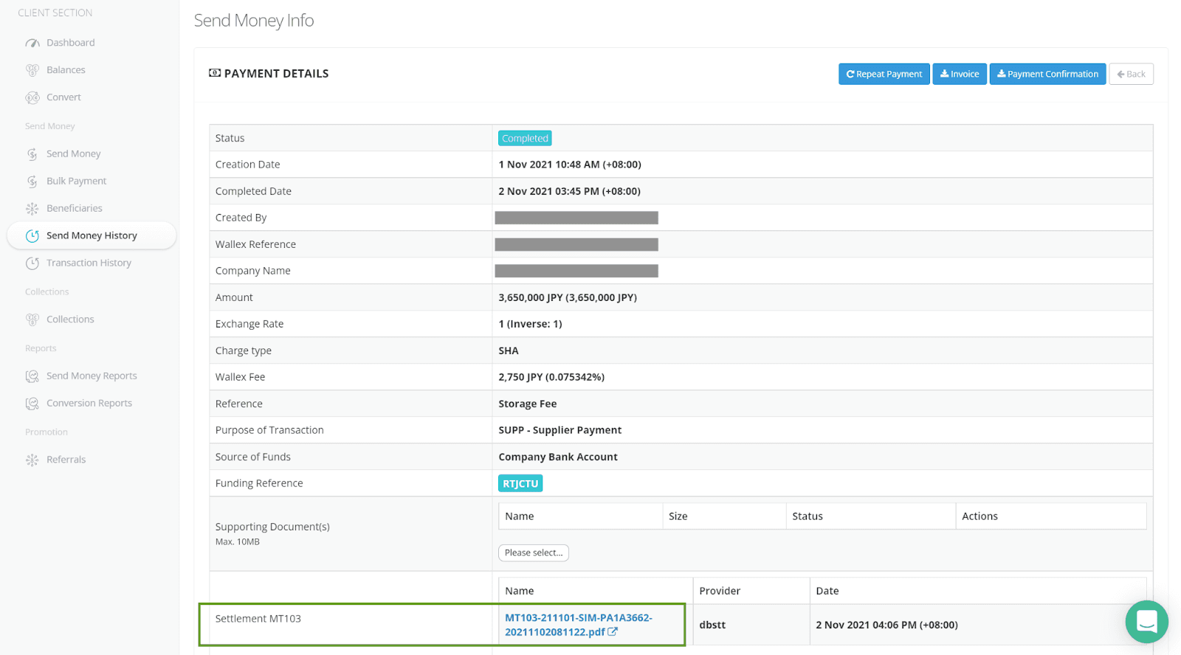Click the Wallex Fee '2,750 JPY (0.075342%)'
The height and width of the screenshot is (655, 1181).
point(551,377)
